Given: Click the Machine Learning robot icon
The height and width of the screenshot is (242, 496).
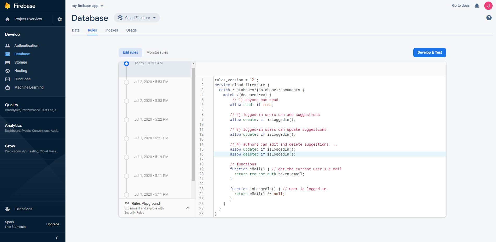Looking at the screenshot, I should [8, 88].
